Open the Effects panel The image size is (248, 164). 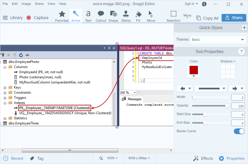coord(203,158)
